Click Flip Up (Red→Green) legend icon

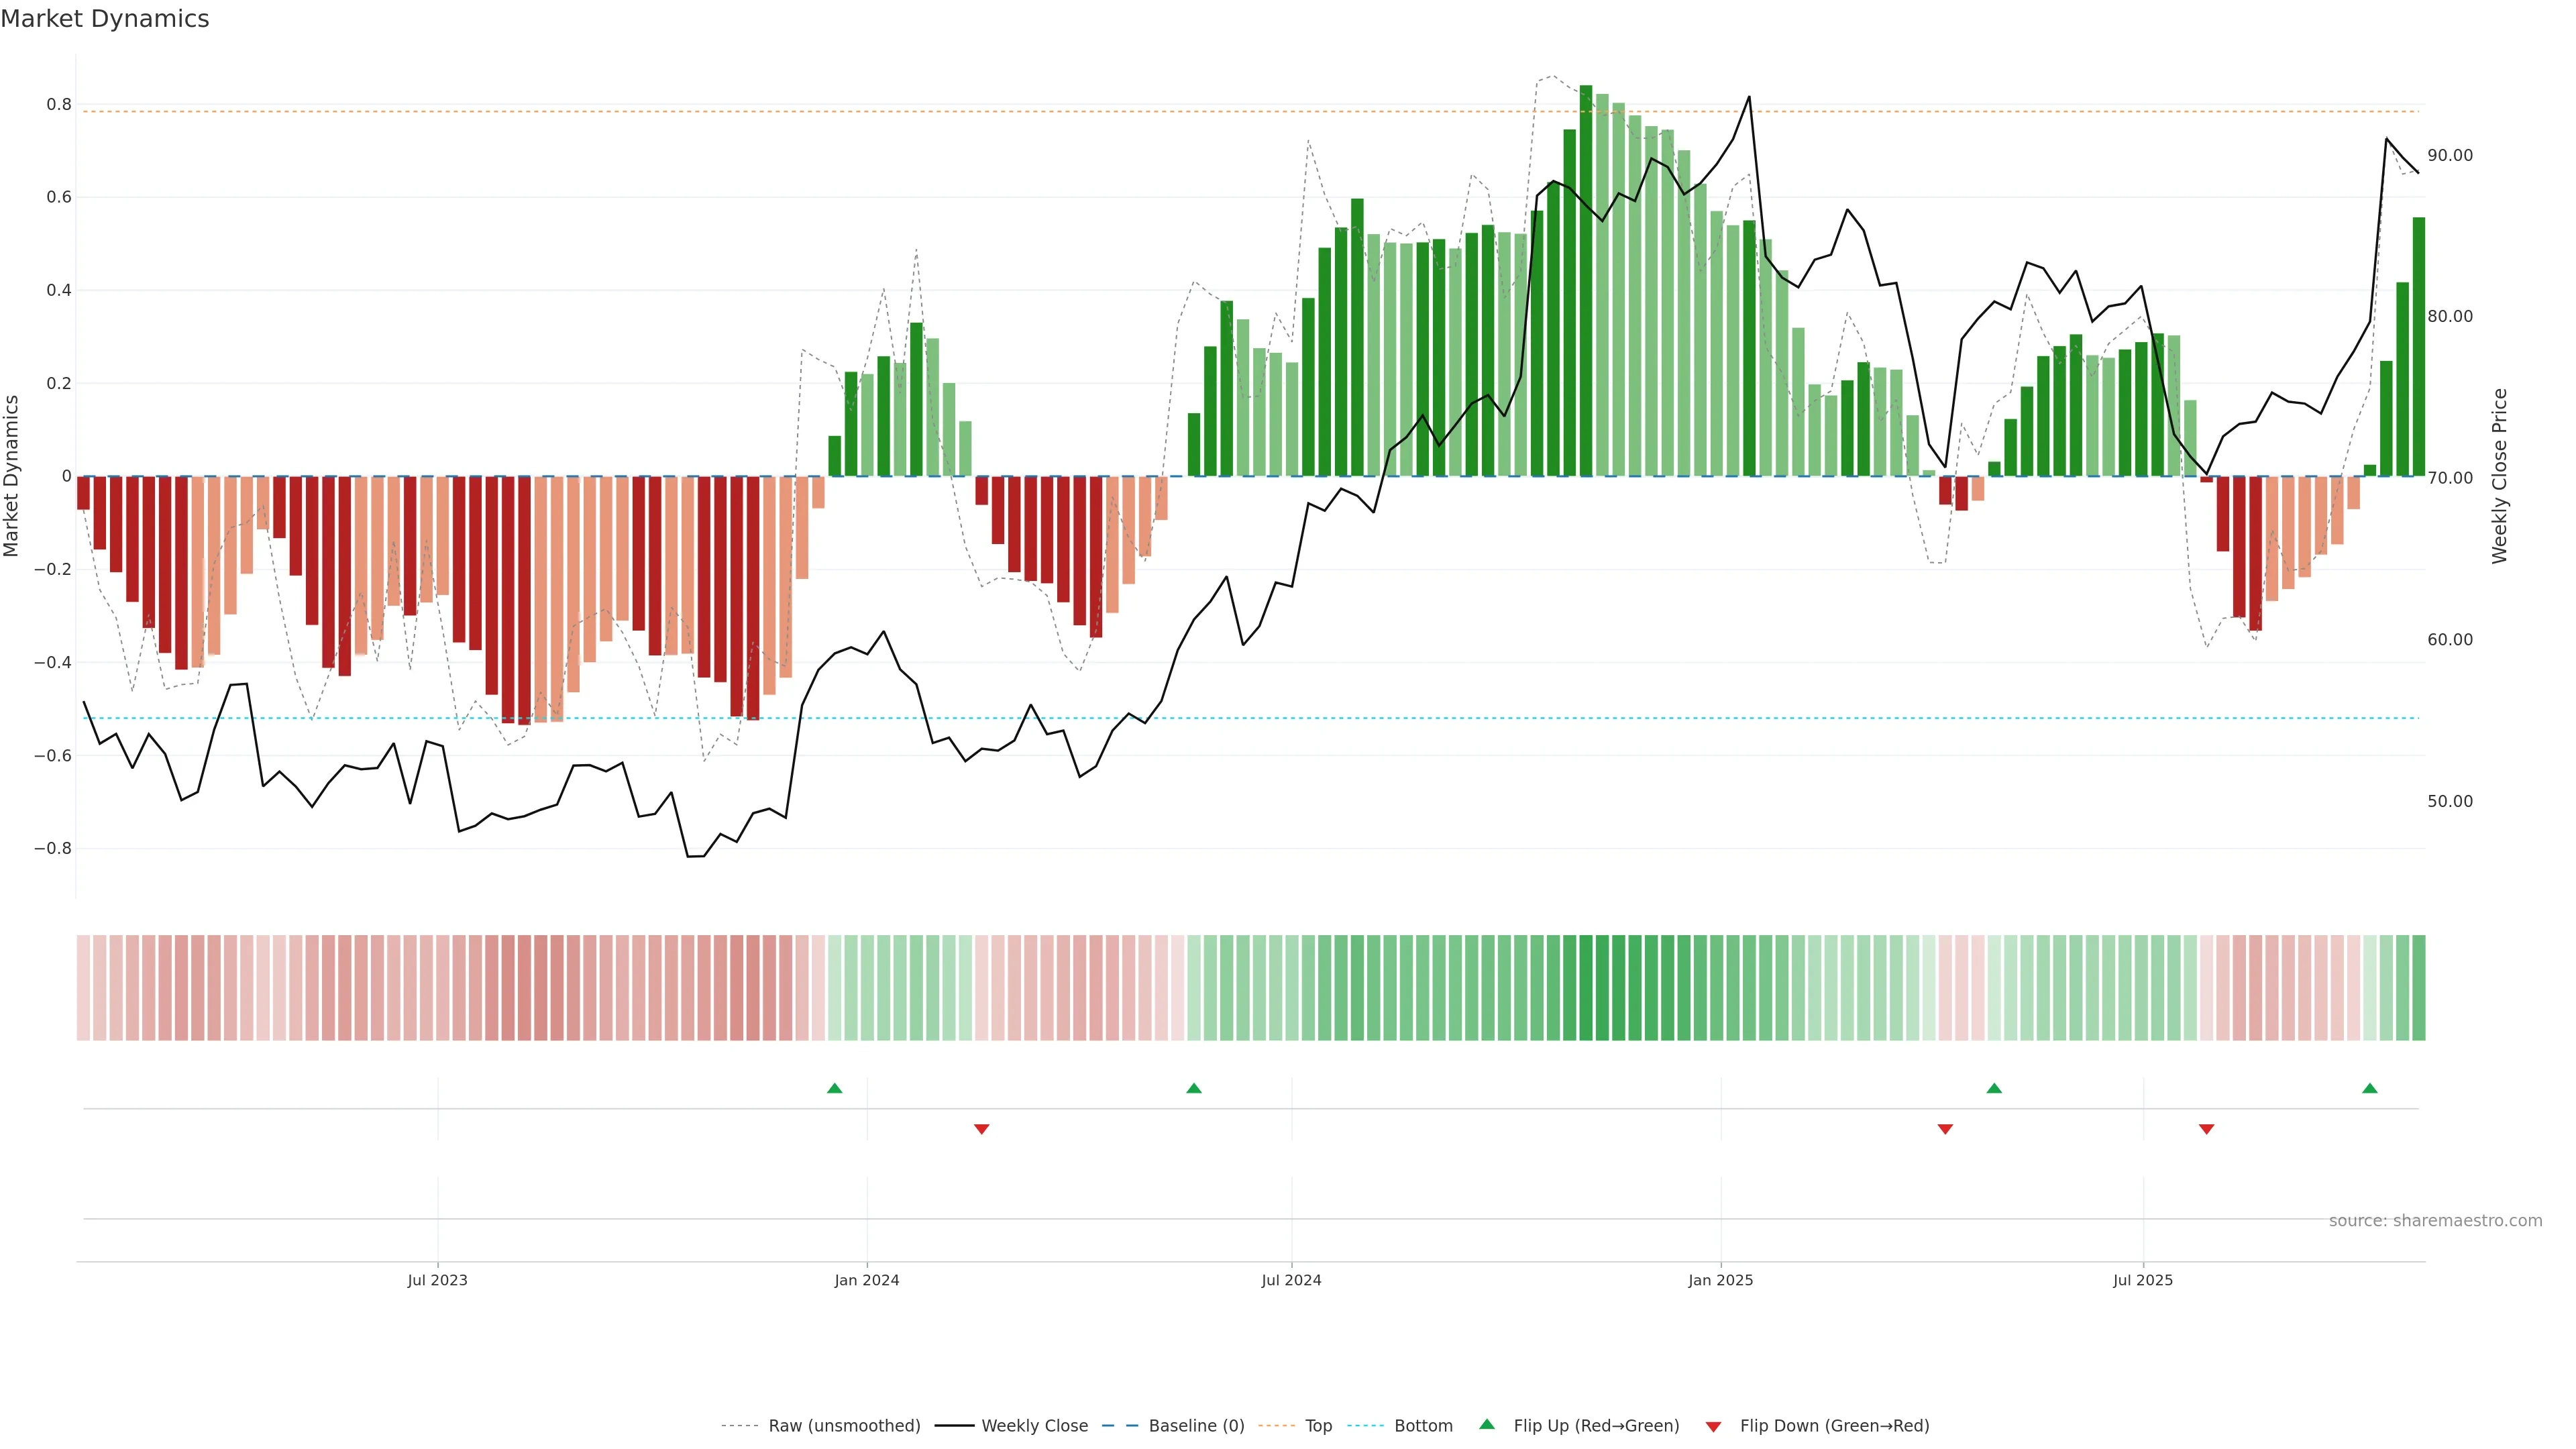[1487, 1424]
